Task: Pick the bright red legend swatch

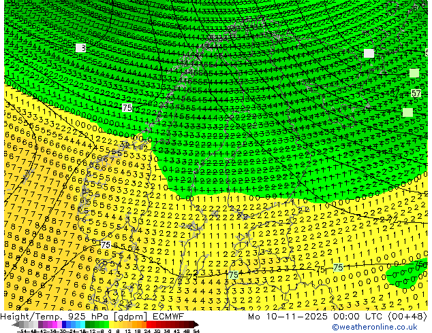Action: coord(149,325)
